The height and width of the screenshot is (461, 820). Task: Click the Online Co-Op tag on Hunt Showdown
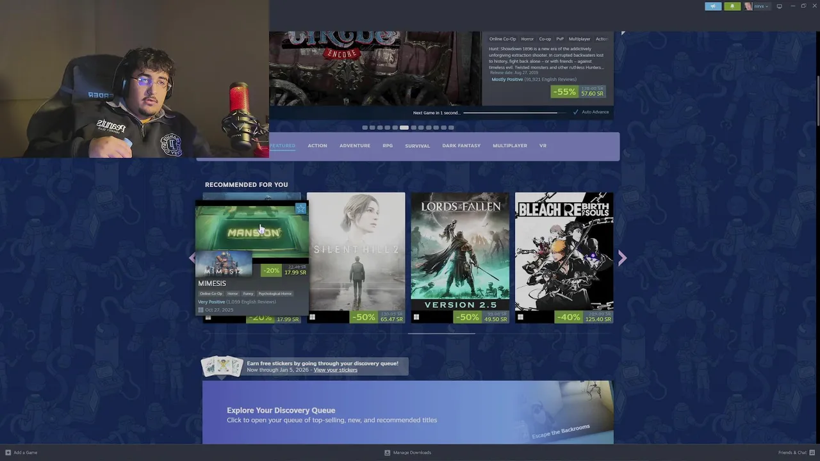(x=503, y=39)
